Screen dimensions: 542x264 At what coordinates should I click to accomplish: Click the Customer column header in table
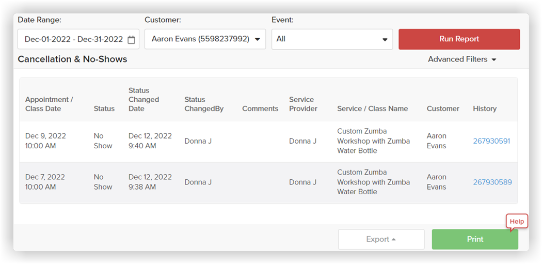(x=442, y=108)
